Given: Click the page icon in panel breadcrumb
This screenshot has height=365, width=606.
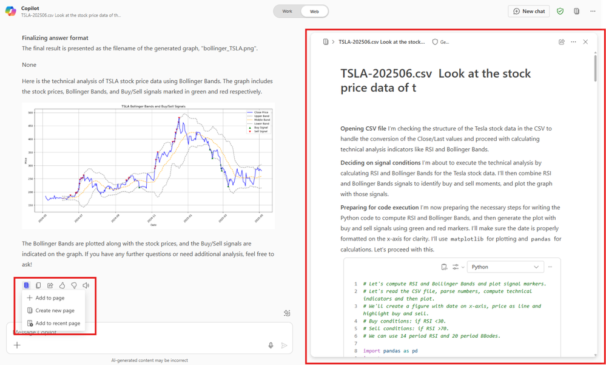Looking at the screenshot, I should [326, 42].
